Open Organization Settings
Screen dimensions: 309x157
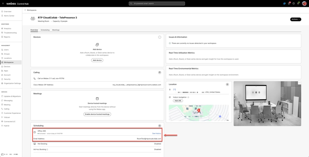(x=12, y=83)
